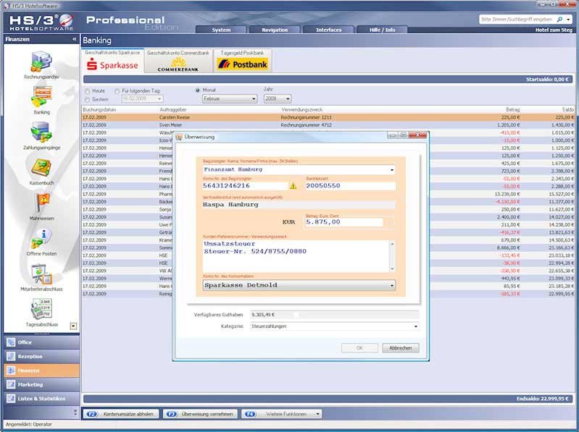Open the Tagesabschluss calculator icon
The height and width of the screenshot is (432, 579).
pyautogui.click(x=41, y=309)
